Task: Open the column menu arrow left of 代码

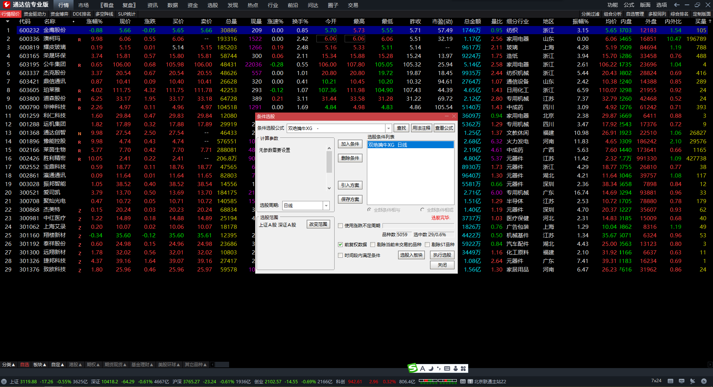Action: point(7,22)
